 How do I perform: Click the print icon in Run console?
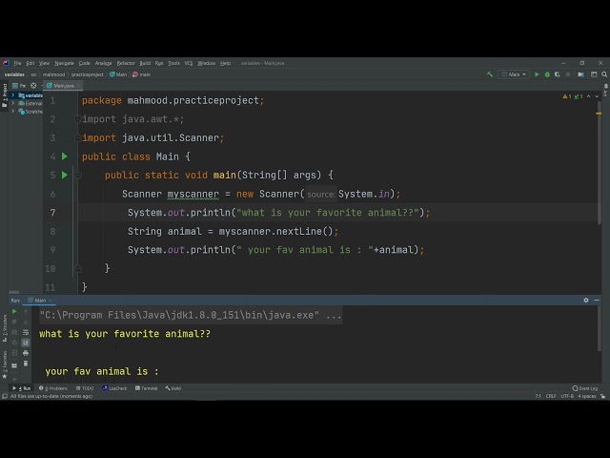click(26, 353)
